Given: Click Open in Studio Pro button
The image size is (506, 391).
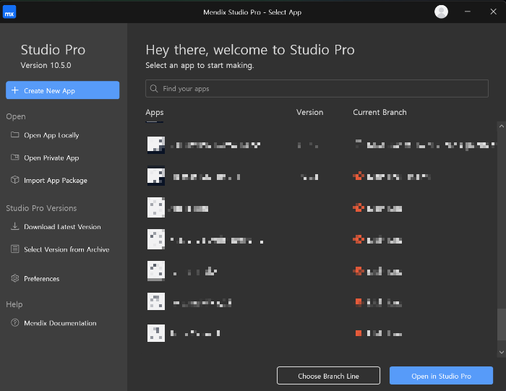Looking at the screenshot, I should click(441, 376).
